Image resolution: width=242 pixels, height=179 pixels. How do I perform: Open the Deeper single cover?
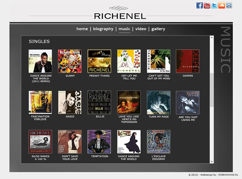point(188,61)
